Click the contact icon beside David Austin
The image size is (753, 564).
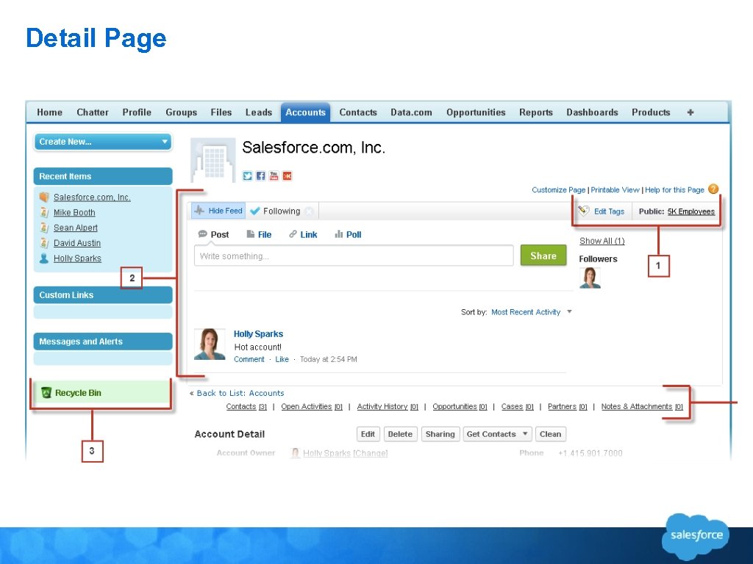click(44, 243)
